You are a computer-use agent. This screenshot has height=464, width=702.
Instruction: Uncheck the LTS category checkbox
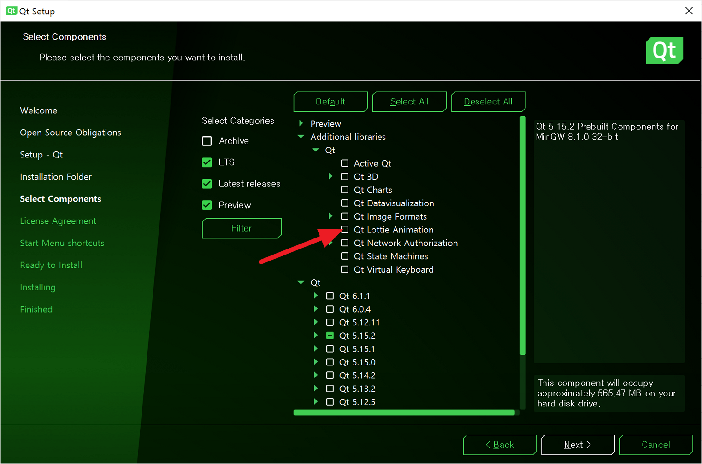207,162
